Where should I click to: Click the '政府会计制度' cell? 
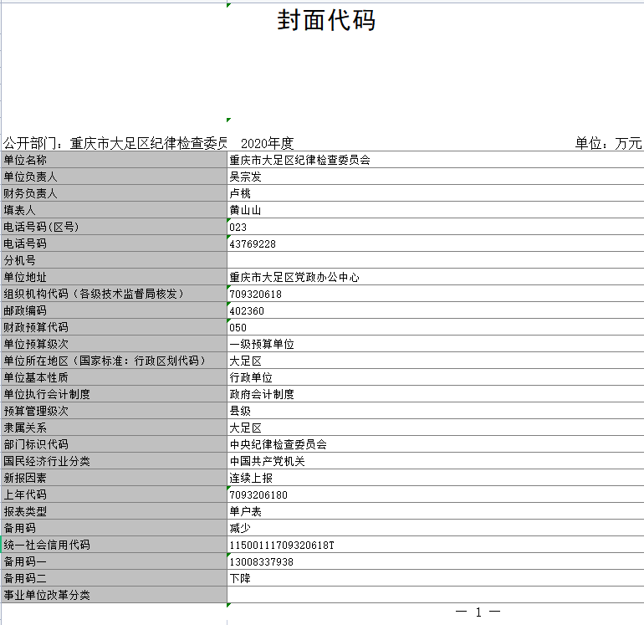[x=262, y=394]
